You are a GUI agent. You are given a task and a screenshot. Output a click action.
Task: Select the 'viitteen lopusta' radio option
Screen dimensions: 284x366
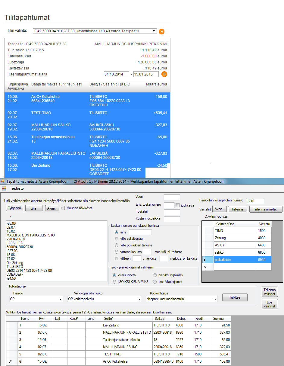click(117, 252)
